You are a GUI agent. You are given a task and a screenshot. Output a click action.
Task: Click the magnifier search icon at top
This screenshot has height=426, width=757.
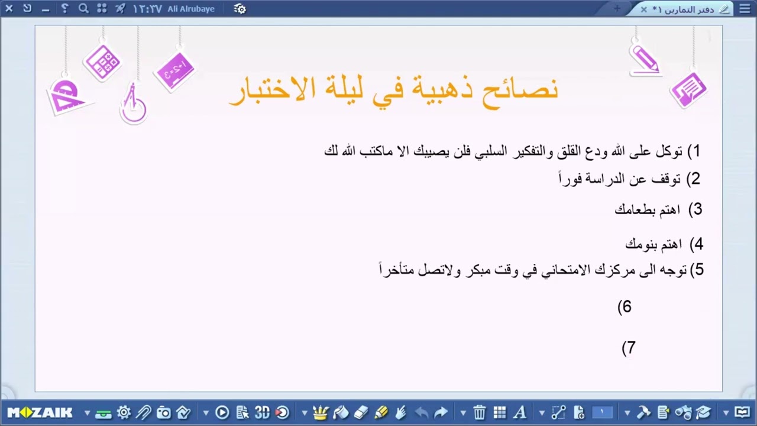[83, 9]
